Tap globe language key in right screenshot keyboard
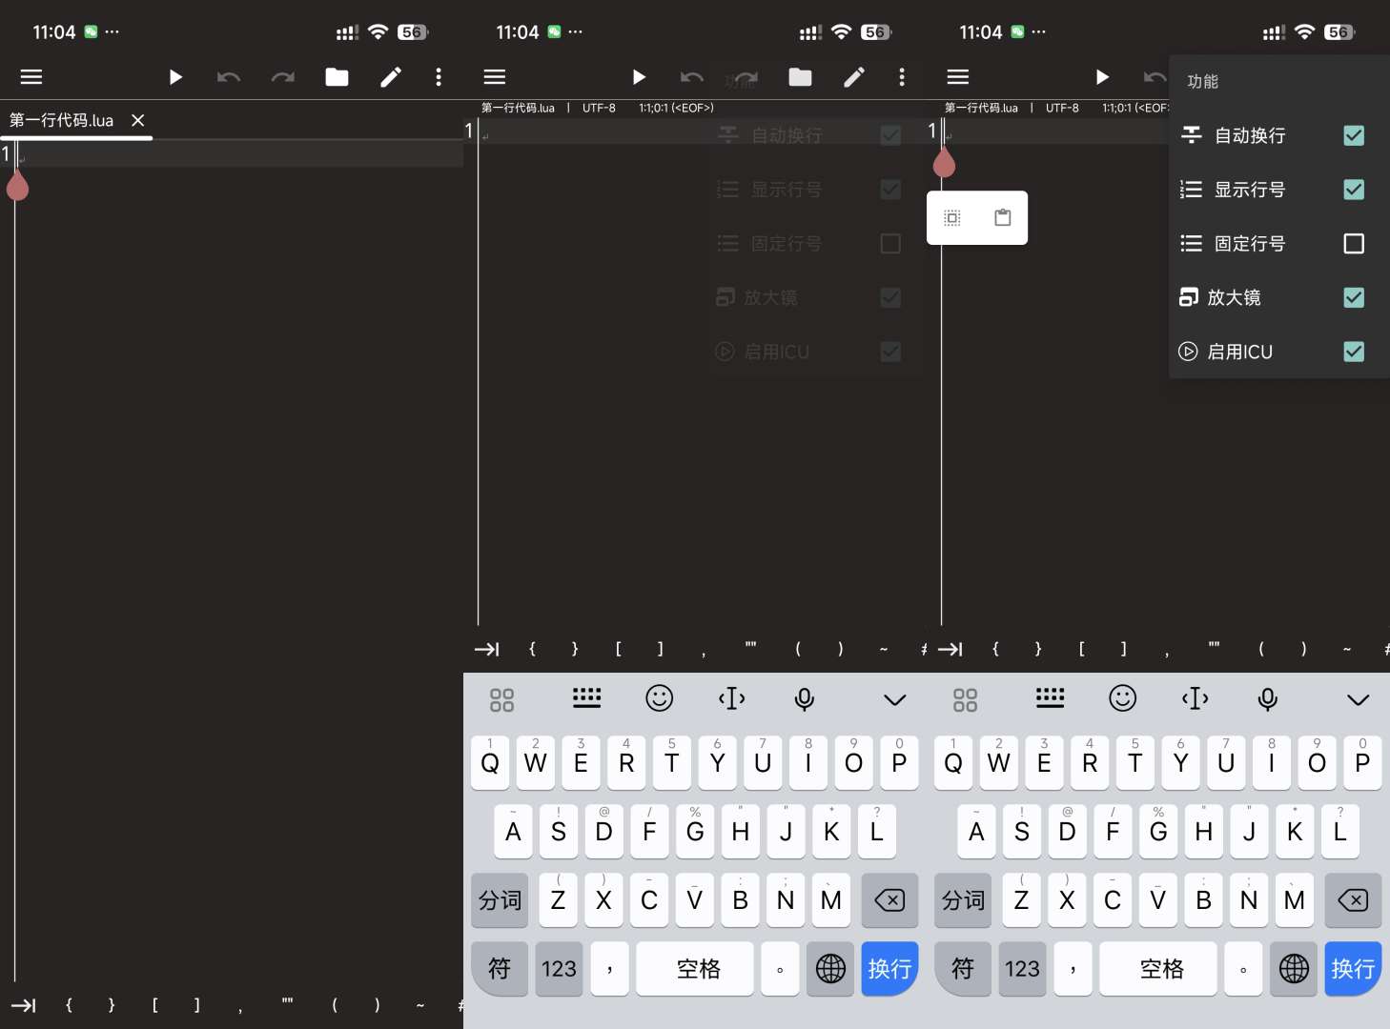 pyautogui.click(x=1294, y=969)
